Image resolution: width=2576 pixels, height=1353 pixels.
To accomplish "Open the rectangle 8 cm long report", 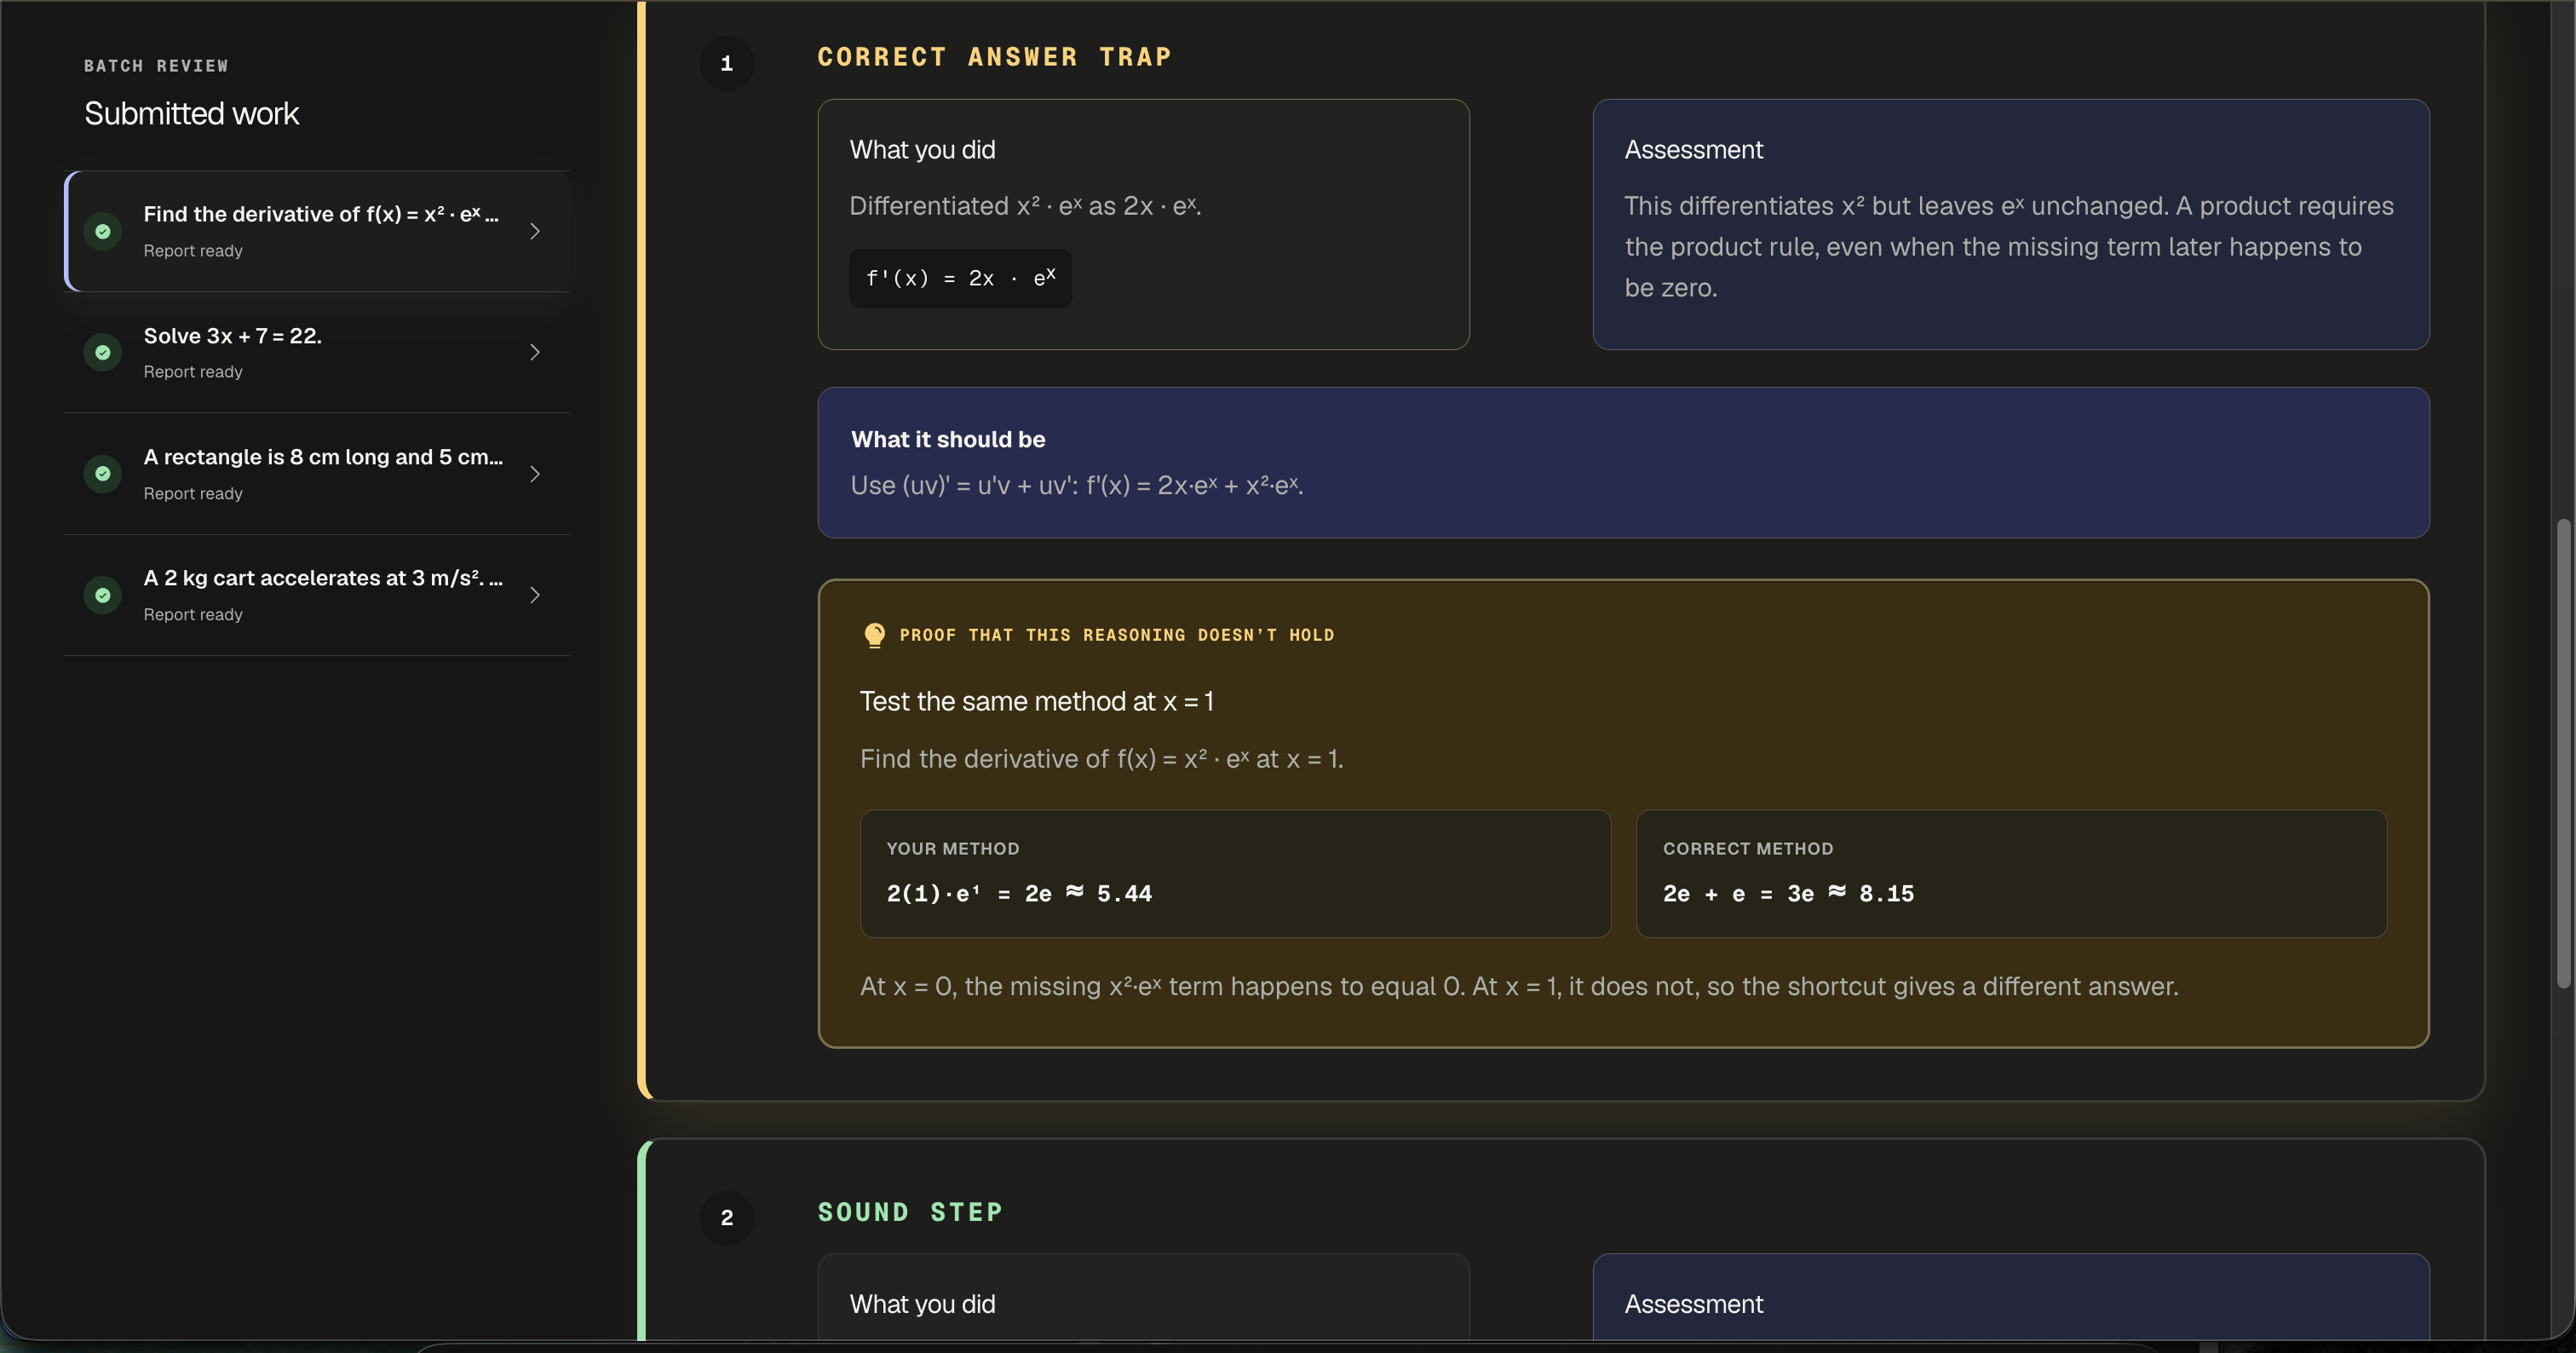I will coord(317,474).
